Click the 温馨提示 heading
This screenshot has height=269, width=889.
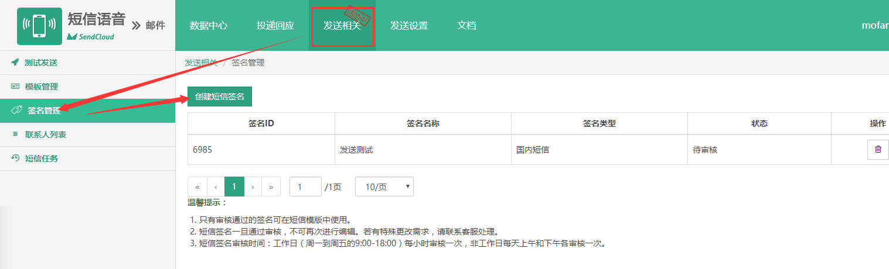pyautogui.click(x=207, y=202)
